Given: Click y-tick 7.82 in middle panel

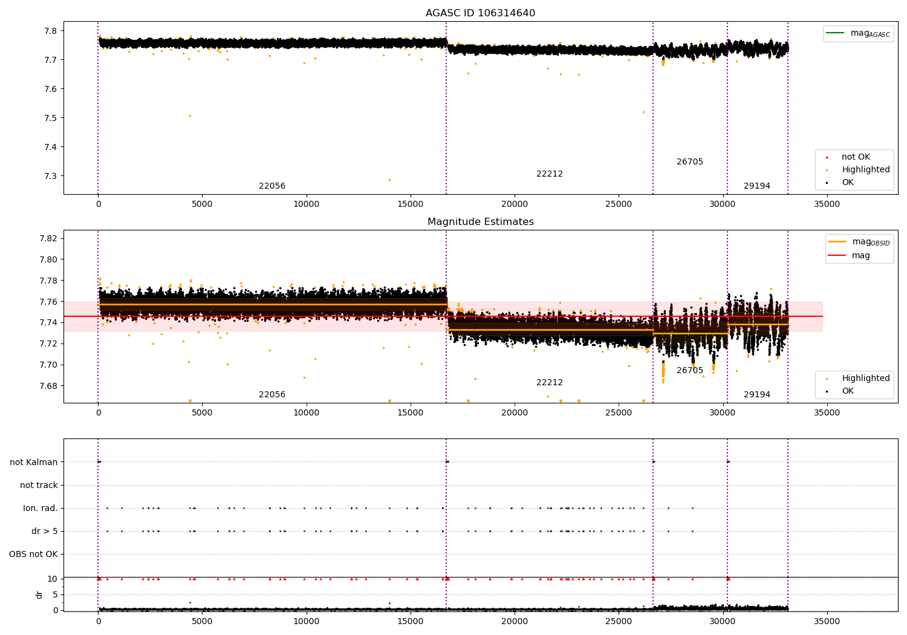Looking at the screenshot, I should click(50, 238).
